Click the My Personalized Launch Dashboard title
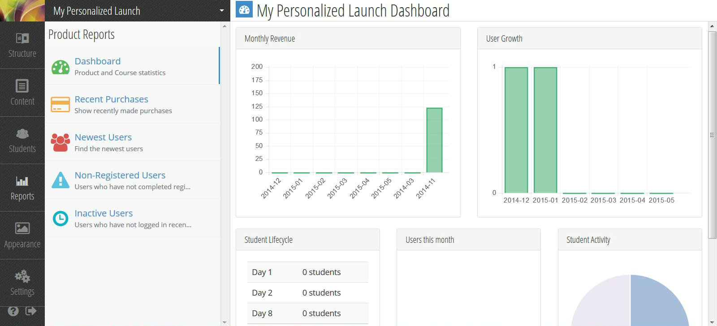Image resolution: width=717 pixels, height=326 pixels. pos(353,11)
